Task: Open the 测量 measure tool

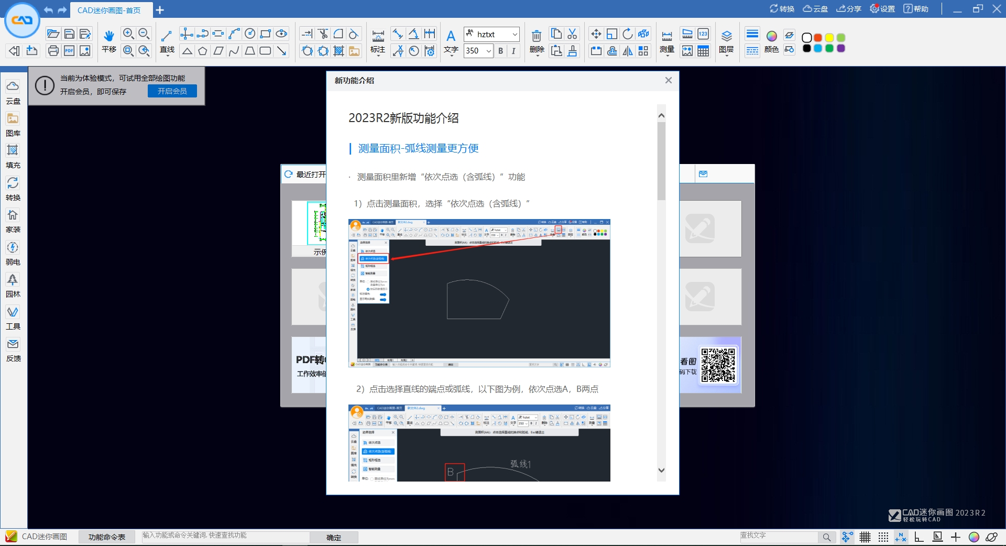Action: click(666, 42)
